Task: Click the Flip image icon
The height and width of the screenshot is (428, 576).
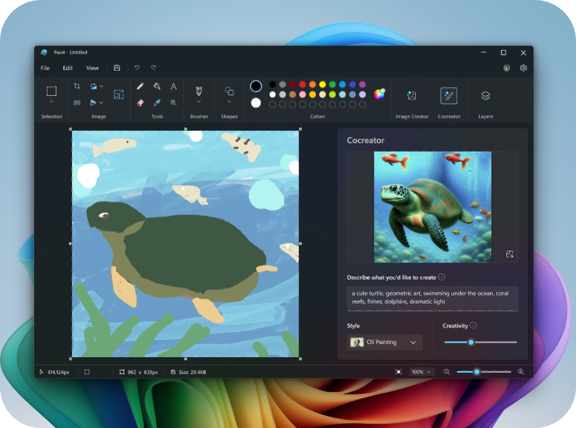Action: coord(94,103)
